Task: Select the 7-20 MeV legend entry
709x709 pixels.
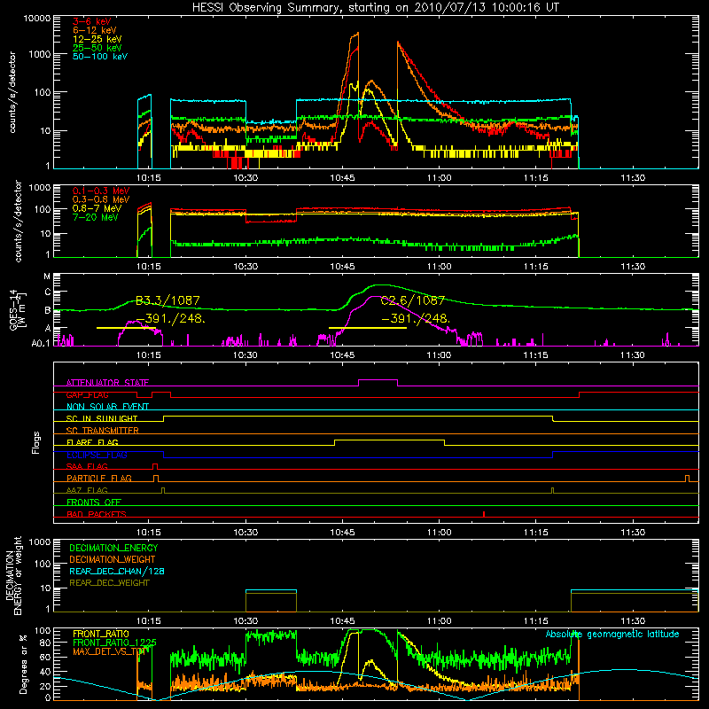Action: (96, 217)
